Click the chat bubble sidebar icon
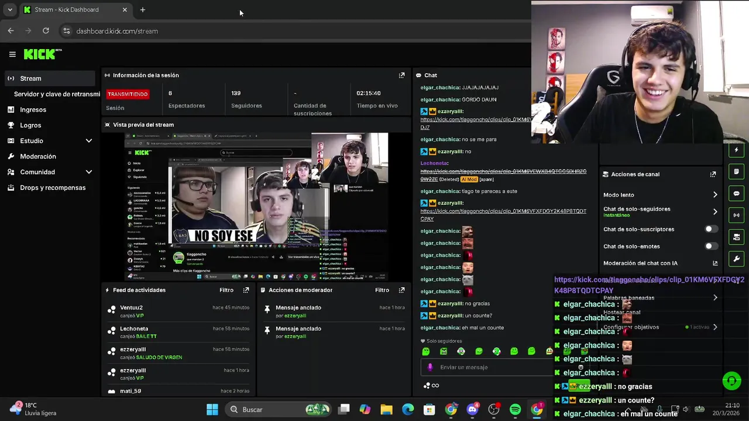749x421 pixels. click(x=736, y=194)
